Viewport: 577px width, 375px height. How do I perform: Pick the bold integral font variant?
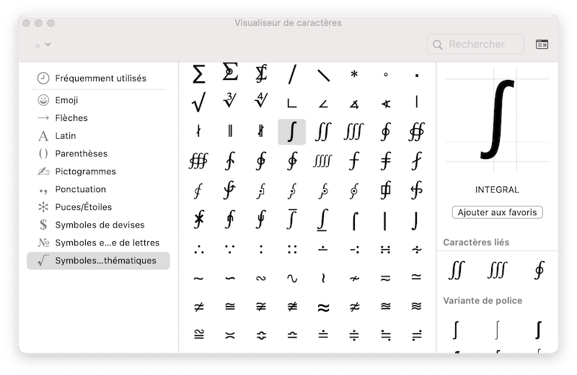point(538,330)
